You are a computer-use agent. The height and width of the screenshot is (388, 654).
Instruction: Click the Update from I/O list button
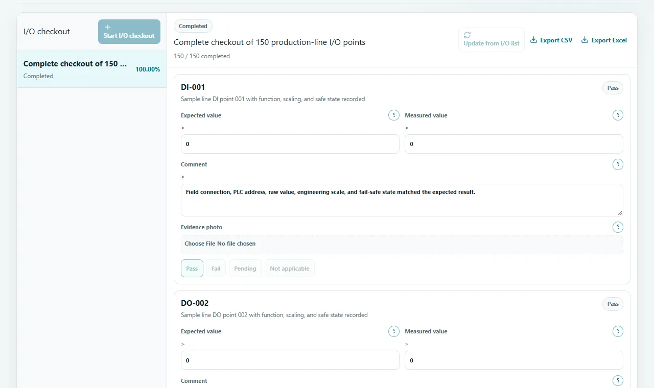pyautogui.click(x=492, y=40)
